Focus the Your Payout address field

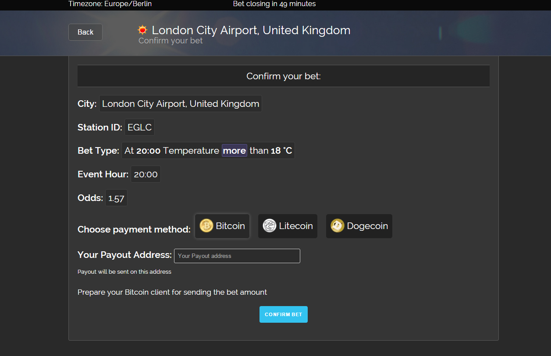click(x=237, y=256)
